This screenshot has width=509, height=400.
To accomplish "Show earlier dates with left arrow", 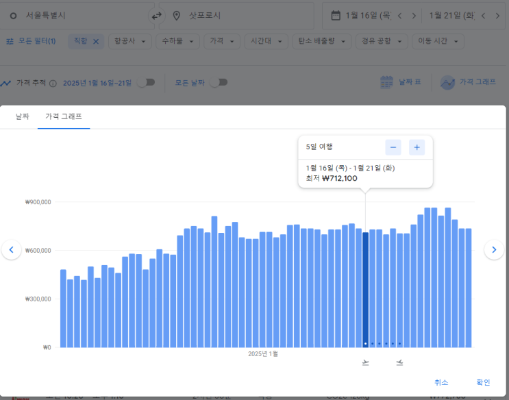I will 11,250.
